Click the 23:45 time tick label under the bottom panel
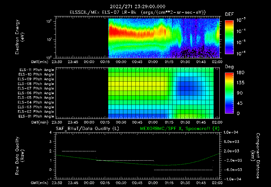This screenshot has height=187, width=271. pyautogui.click(x=73, y=183)
